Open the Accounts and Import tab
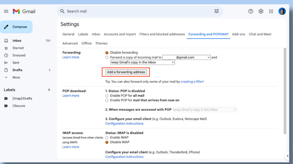Viewport: 293px width, 164px height. point(120,34)
